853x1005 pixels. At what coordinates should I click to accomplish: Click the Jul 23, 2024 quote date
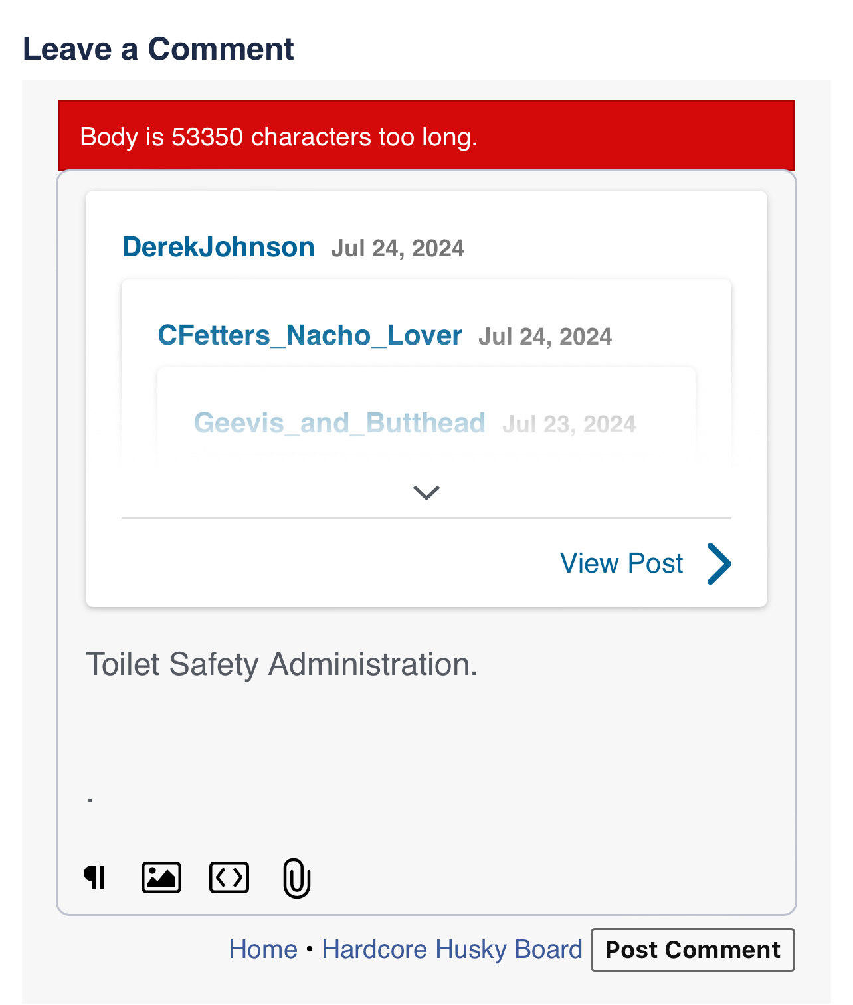[x=569, y=424]
